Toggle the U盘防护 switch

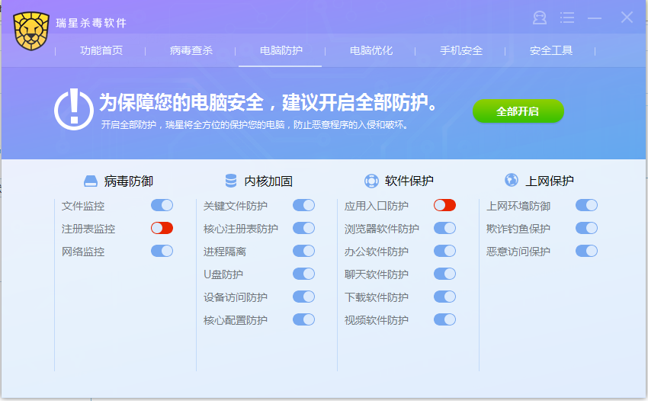(x=303, y=274)
